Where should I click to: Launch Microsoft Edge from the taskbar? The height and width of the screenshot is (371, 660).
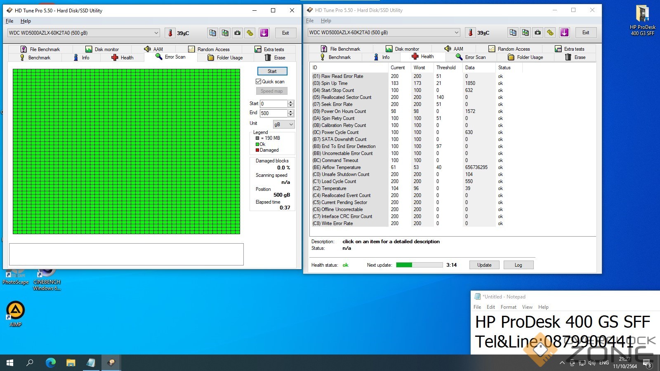tap(51, 363)
